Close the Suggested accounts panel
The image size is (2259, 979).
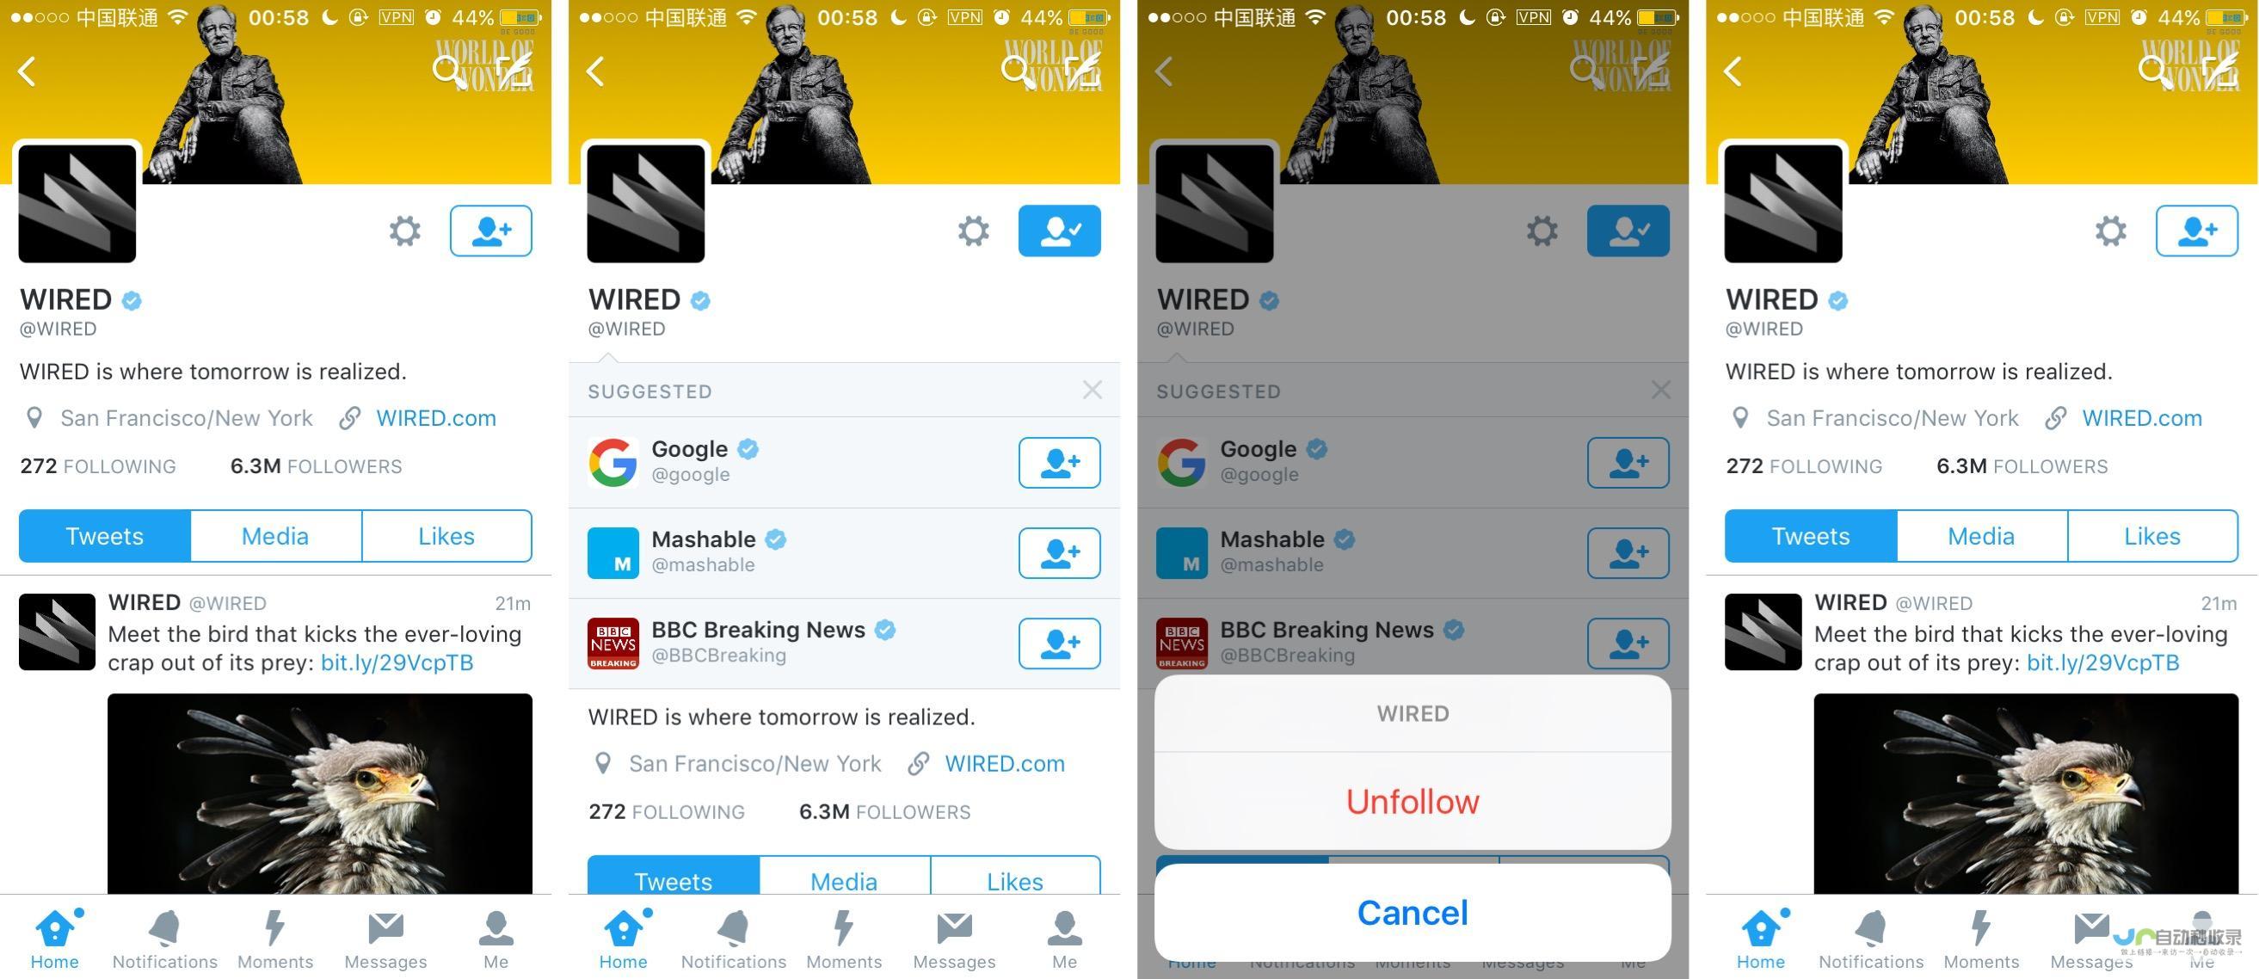coord(1092,391)
